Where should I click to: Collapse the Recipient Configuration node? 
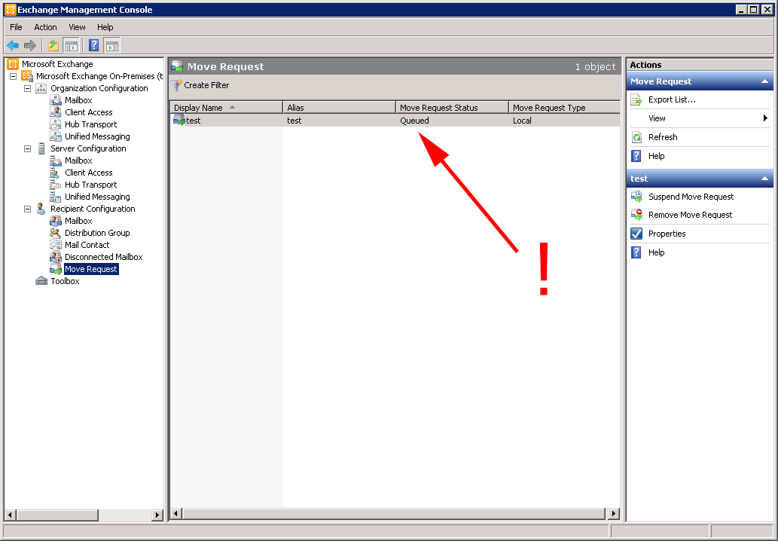click(28, 209)
